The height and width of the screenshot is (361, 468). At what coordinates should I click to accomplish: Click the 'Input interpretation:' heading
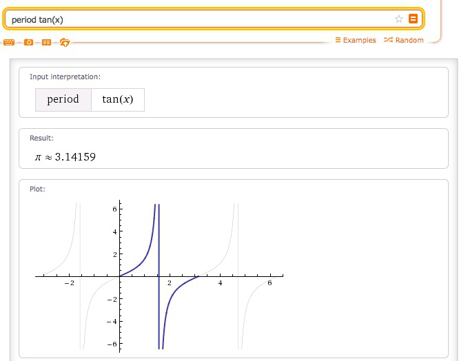[65, 76]
